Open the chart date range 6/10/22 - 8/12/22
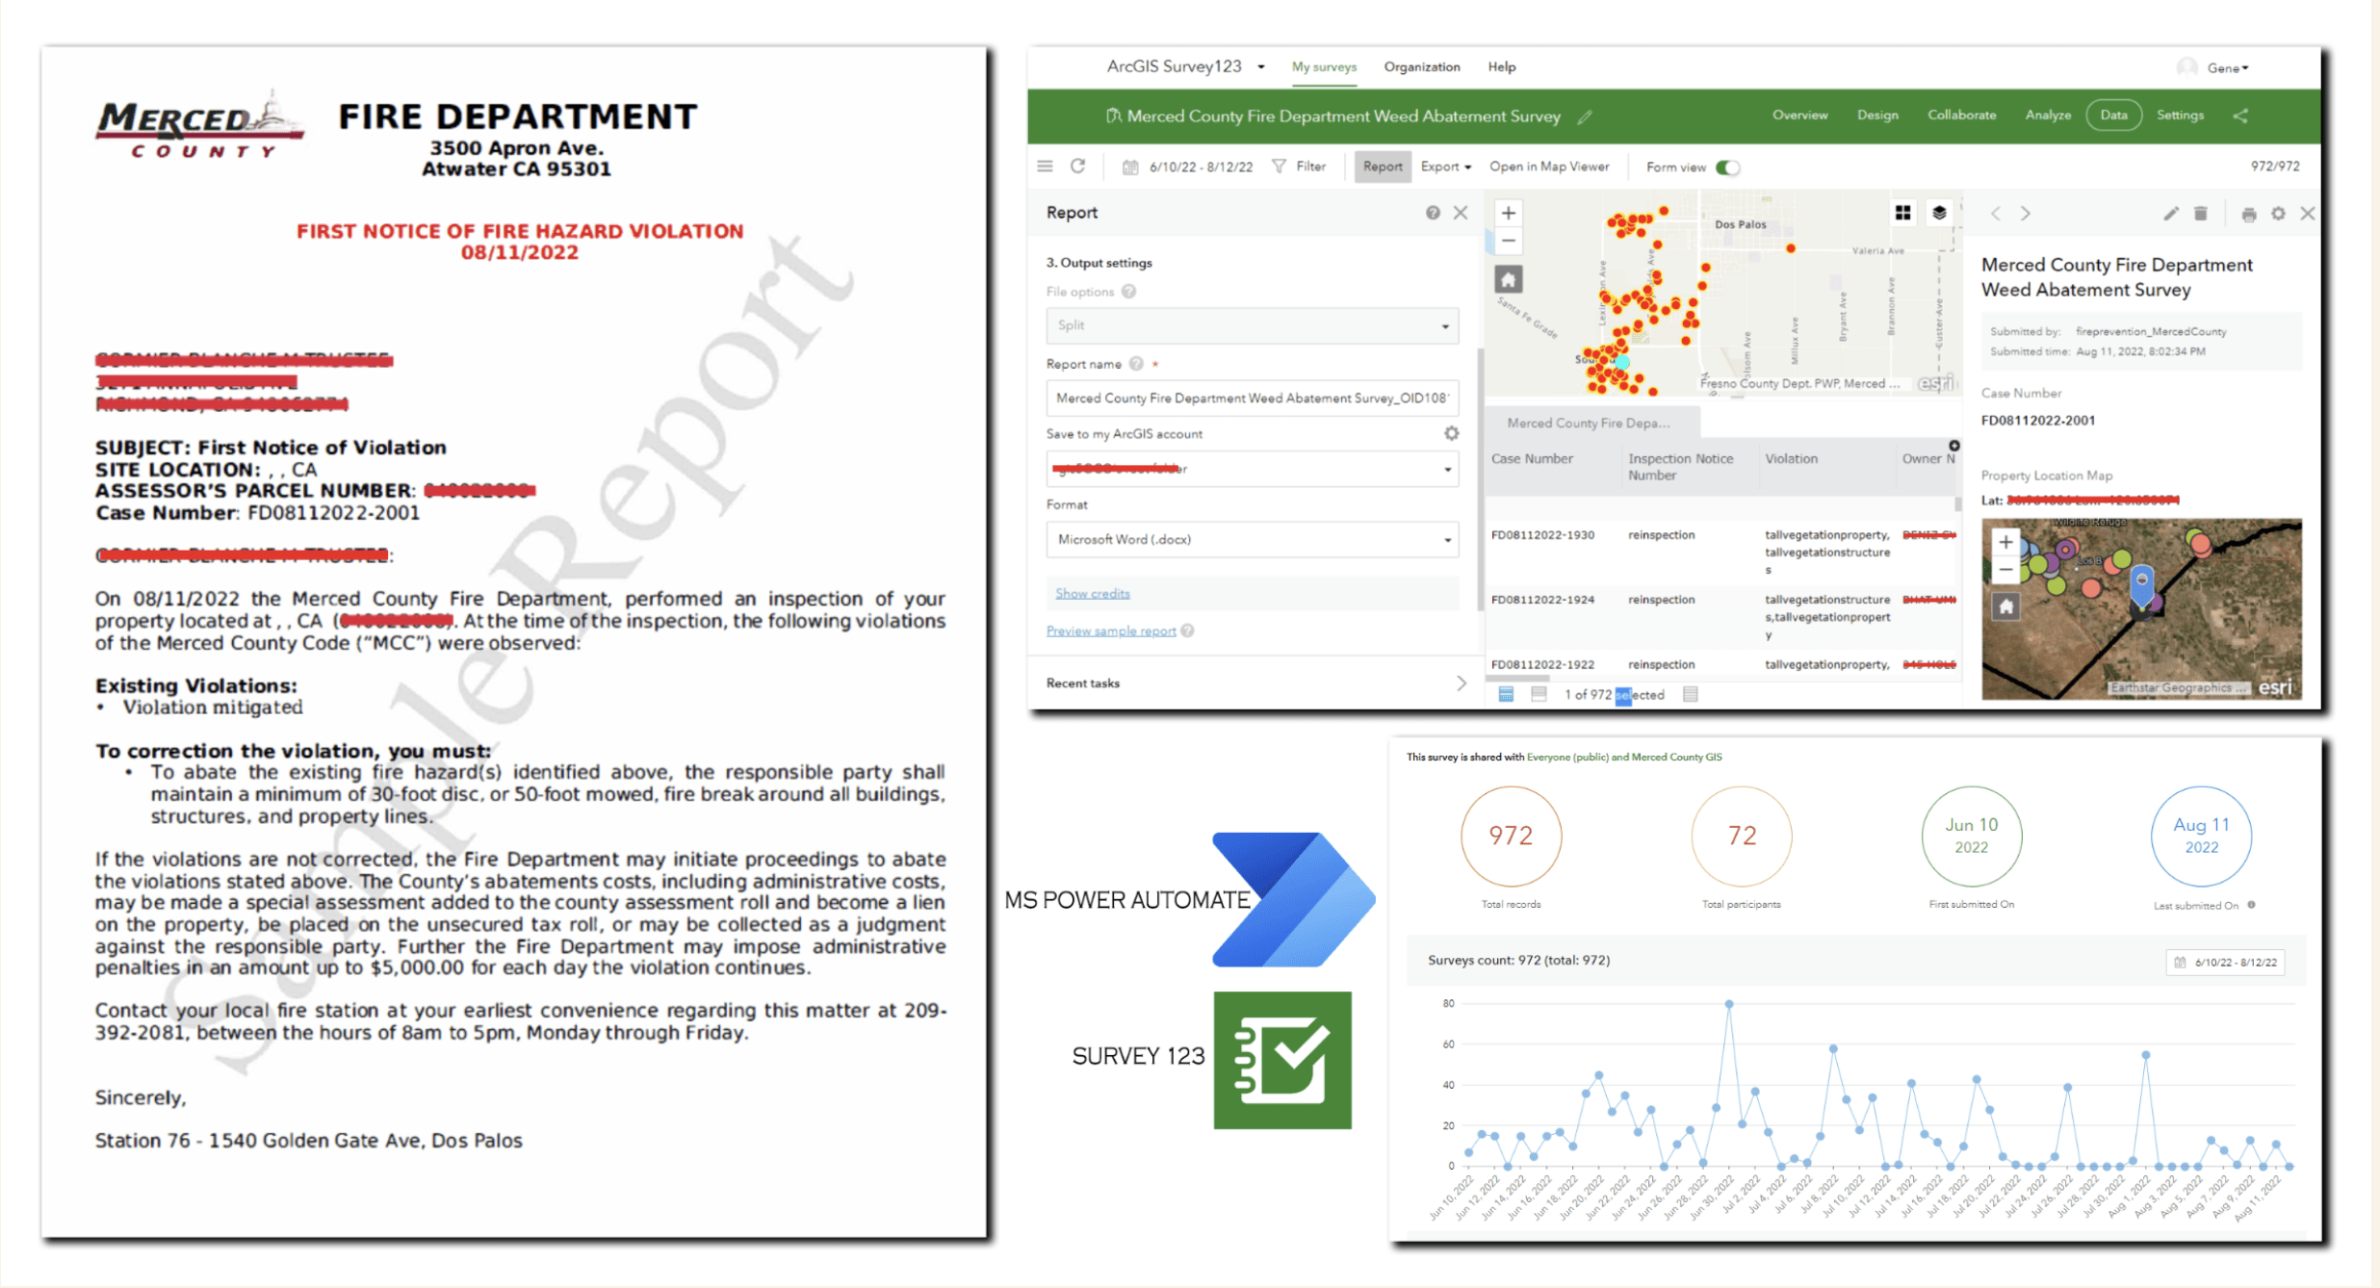Viewport: 2380px width, 1288px height. tap(2226, 962)
